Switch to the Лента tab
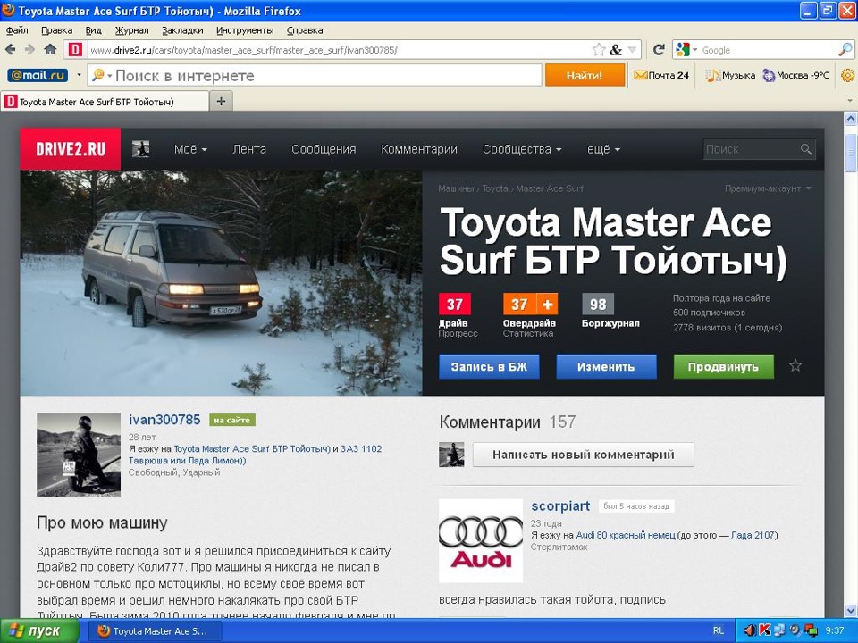Viewport: 858px width, 643px height. coord(249,149)
